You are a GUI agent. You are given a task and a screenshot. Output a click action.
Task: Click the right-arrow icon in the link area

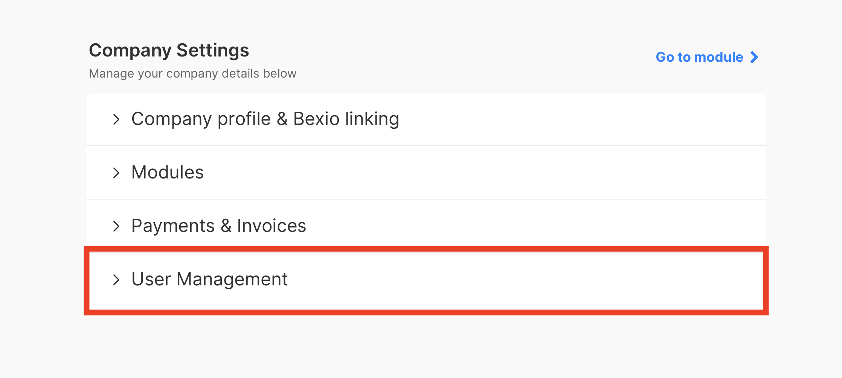coord(754,57)
